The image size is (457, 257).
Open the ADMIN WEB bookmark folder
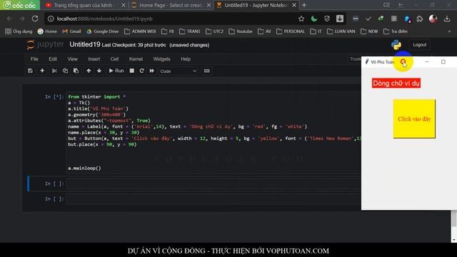click(140, 31)
